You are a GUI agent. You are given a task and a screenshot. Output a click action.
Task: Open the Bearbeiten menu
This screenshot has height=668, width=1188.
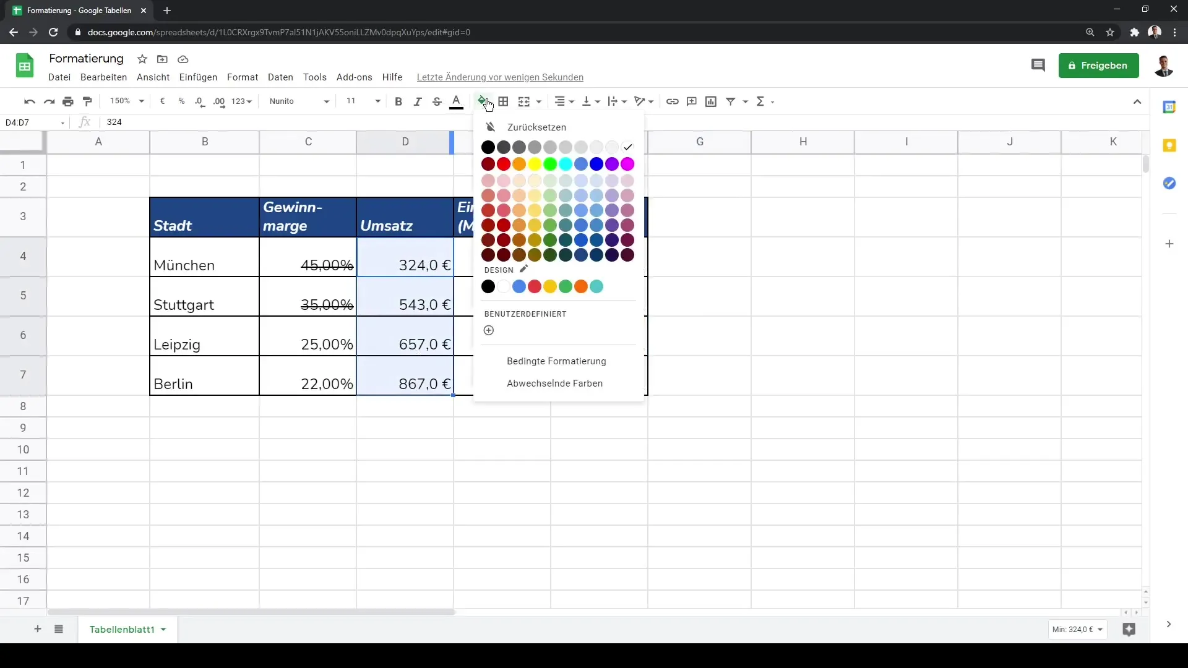[103, 77]
